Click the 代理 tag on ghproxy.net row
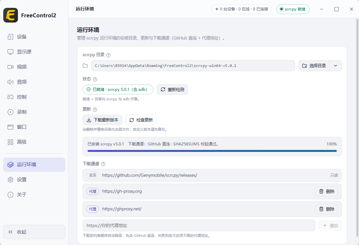359x245 pixels. 93,209
